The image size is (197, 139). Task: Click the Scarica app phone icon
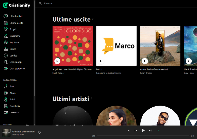(6, 62)
